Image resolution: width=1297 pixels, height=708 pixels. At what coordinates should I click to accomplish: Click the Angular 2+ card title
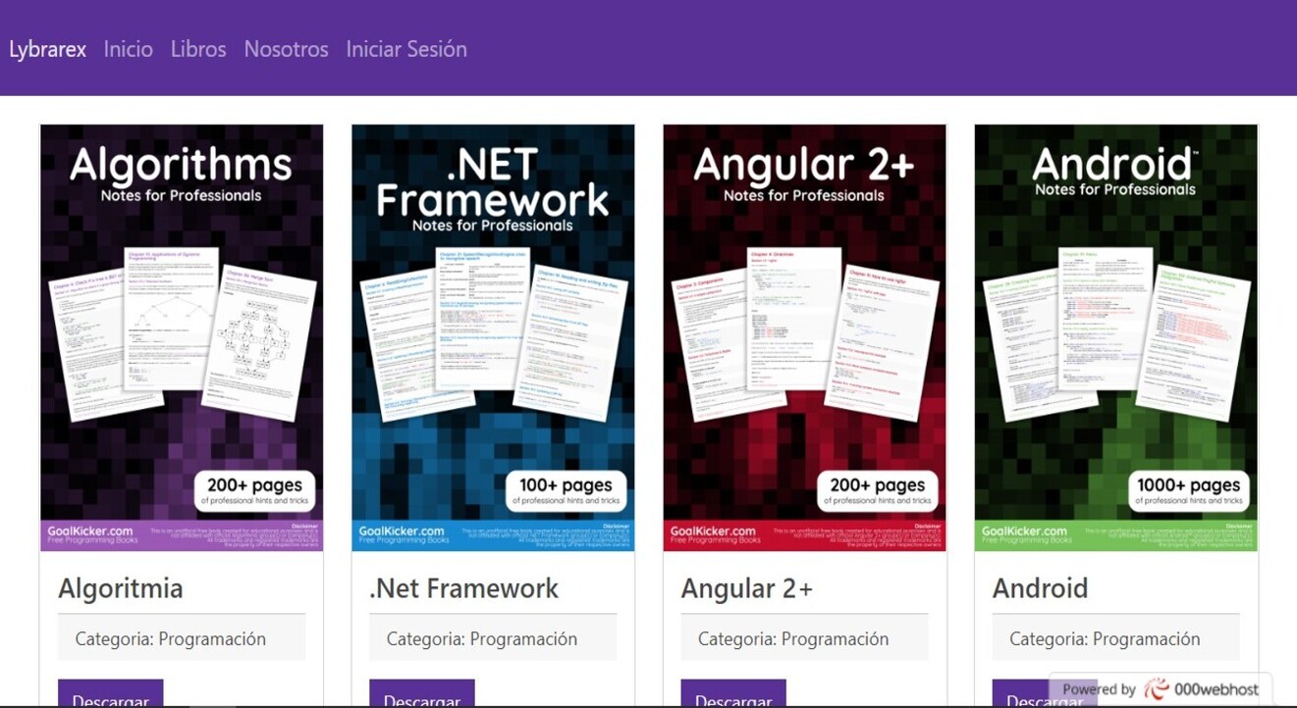coord(747,588)
